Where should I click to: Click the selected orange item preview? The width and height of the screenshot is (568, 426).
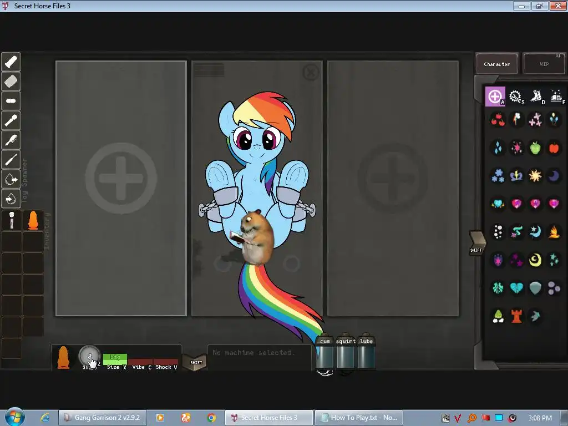63,358
